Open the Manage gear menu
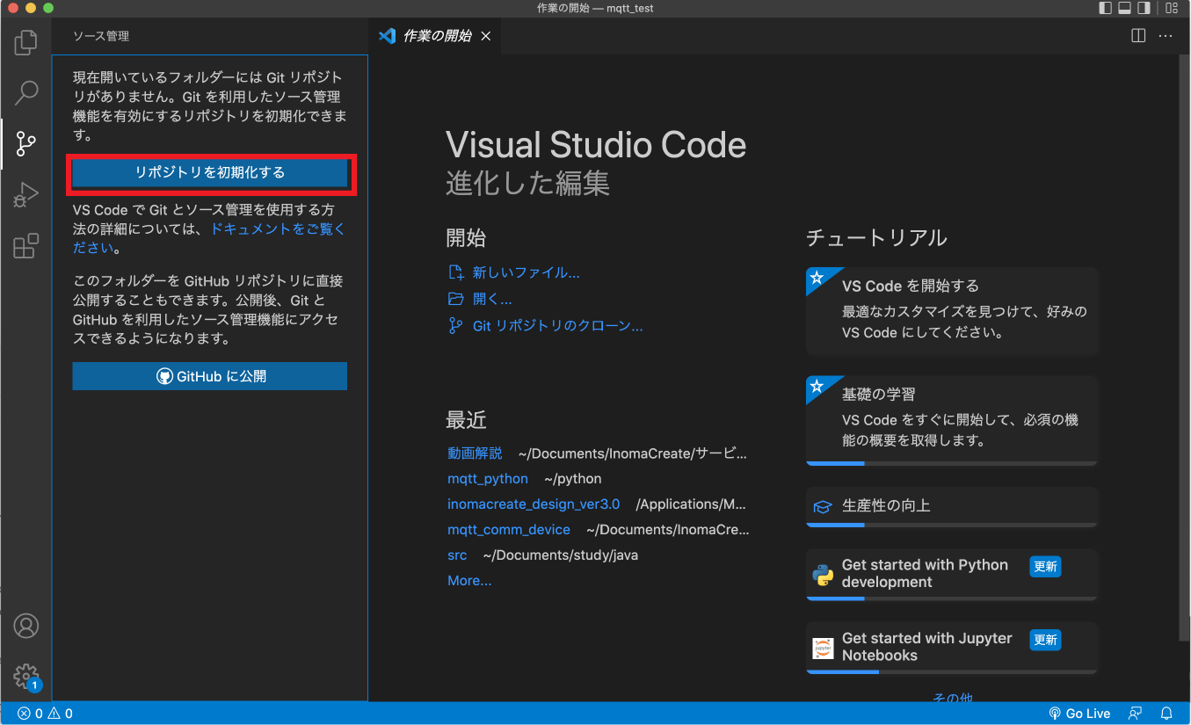Screen dimensions: 1191x725 click(x=26, y=677)
